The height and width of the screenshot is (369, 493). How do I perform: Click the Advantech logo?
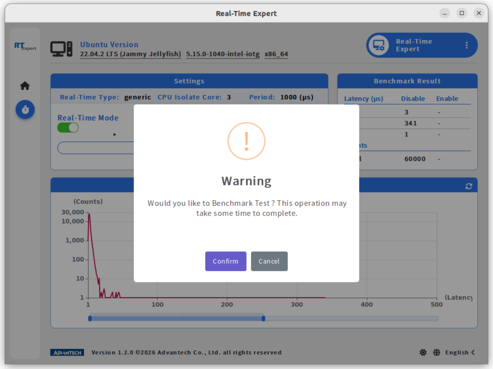tap(67, 352)
